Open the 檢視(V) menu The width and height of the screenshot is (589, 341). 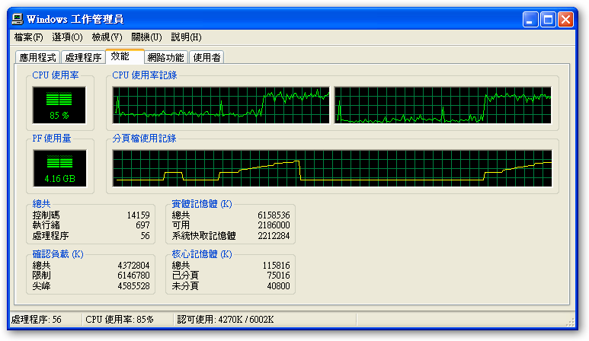pyautogui.click(x=107, y=37)
